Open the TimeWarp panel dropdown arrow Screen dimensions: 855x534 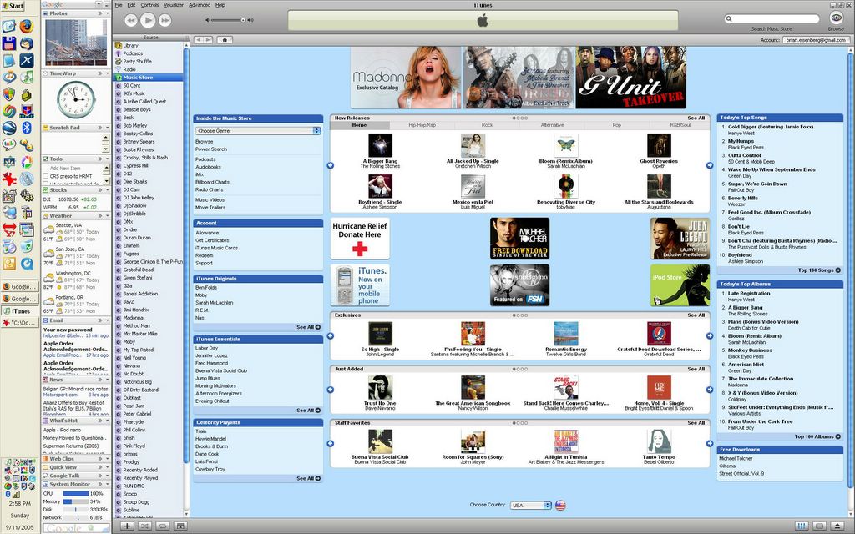click(x=107, y=73)
